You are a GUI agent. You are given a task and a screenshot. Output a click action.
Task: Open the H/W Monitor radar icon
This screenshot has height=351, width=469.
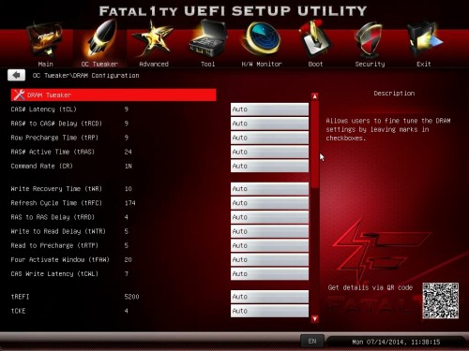click(262, 39)
